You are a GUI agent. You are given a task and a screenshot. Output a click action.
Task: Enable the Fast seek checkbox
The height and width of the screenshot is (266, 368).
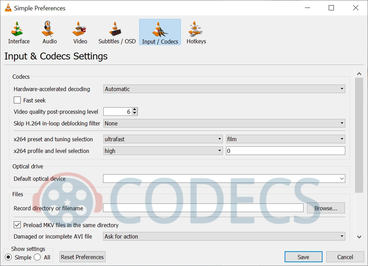click(x=17, y=100)
